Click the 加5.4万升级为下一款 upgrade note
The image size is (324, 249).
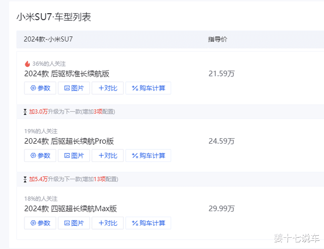pyautogui.click(x=73, y=179)
